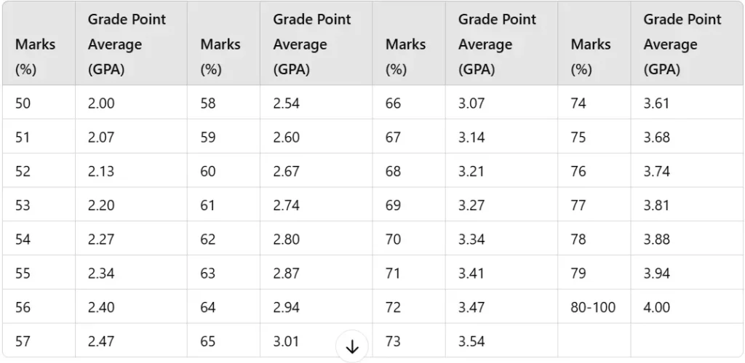This screenshot has width=745, height=363.
Task: Click the marks cell showing 73
Action: click(393, 341)
